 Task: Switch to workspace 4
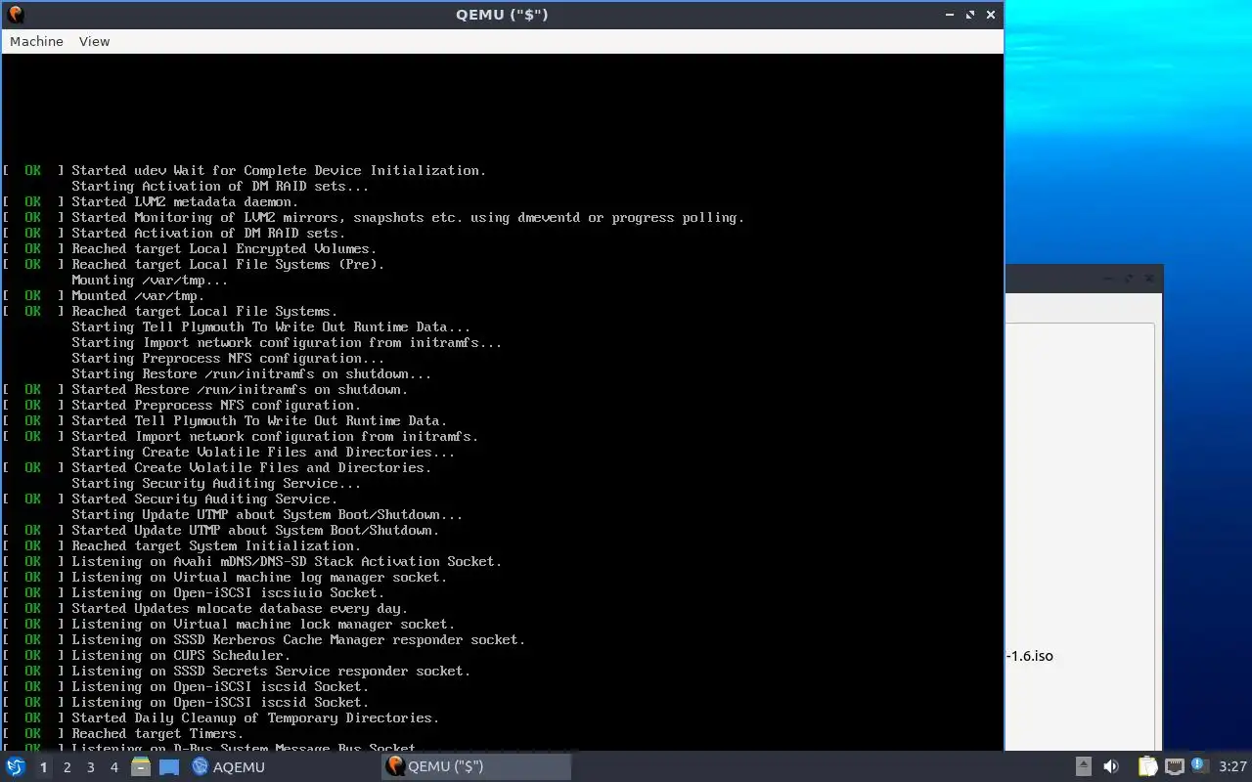113,767
